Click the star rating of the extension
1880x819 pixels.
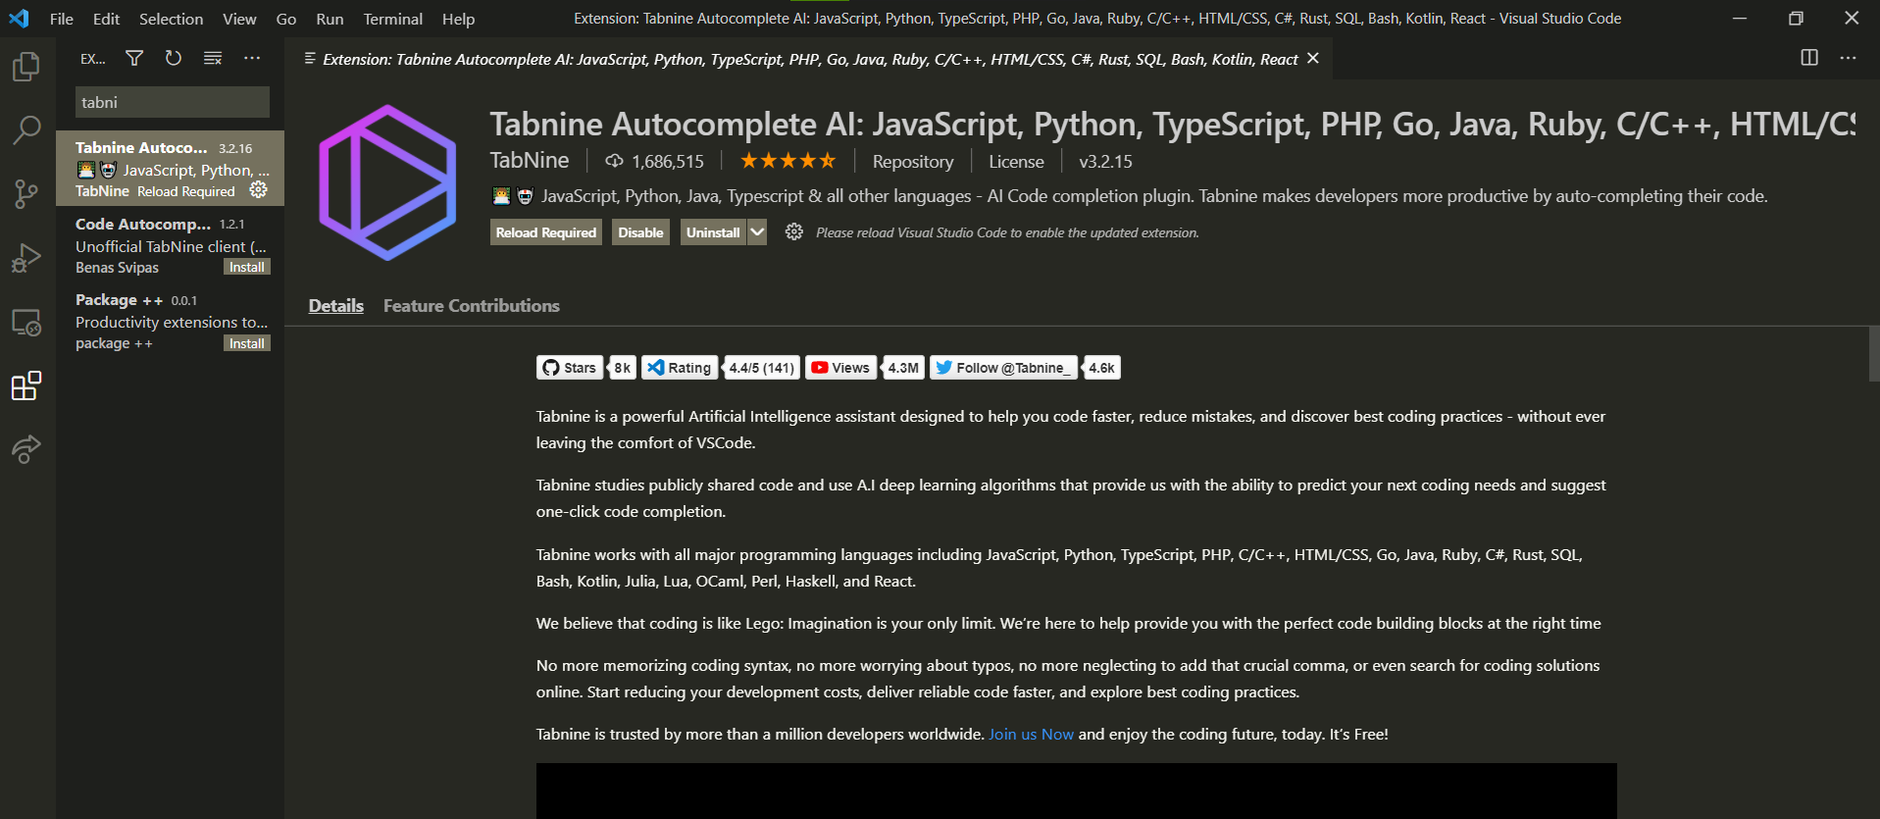tap(788, 161)
